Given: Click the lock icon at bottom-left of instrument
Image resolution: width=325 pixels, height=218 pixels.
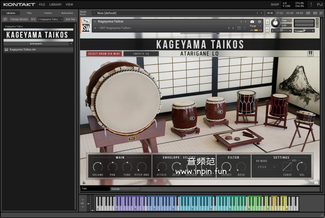Looking at the screenshot, I should tap(84, 183).
